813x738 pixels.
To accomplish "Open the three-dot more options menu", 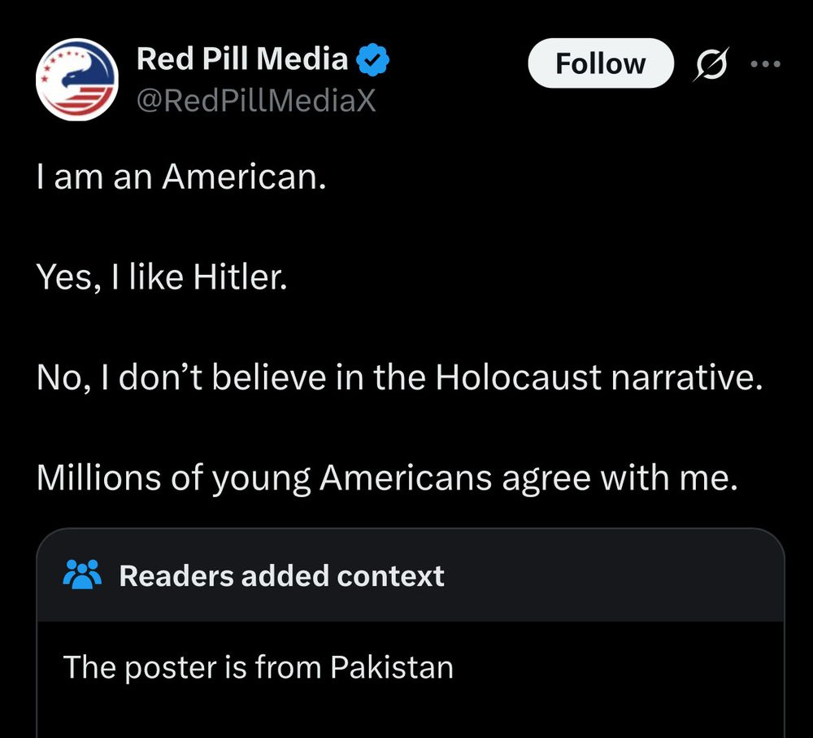I will point(765,63).
